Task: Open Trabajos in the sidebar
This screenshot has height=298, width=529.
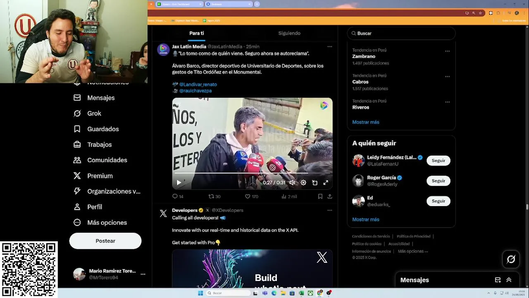Action: coord(93,144)
